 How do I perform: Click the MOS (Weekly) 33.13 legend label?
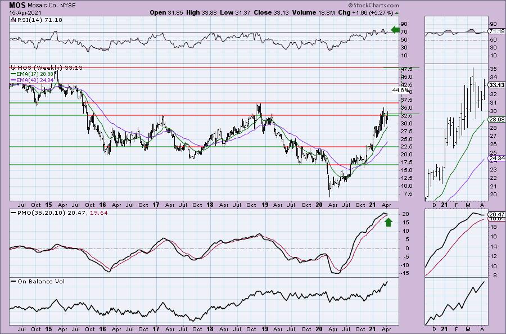[49, 68]
